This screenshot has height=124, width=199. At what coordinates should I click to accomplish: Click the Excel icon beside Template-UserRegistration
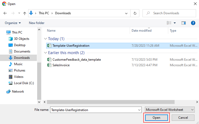pos(49,46)
